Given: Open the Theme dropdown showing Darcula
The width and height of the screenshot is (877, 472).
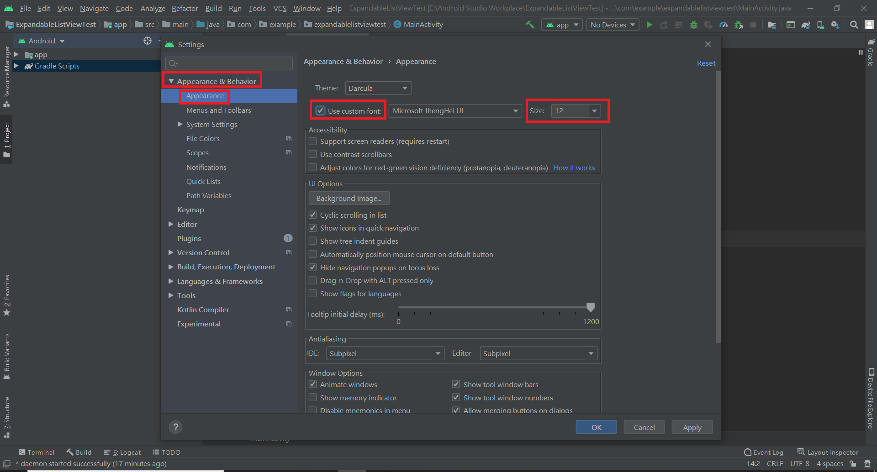Looking at the screenshot, I should pos(378,88).
